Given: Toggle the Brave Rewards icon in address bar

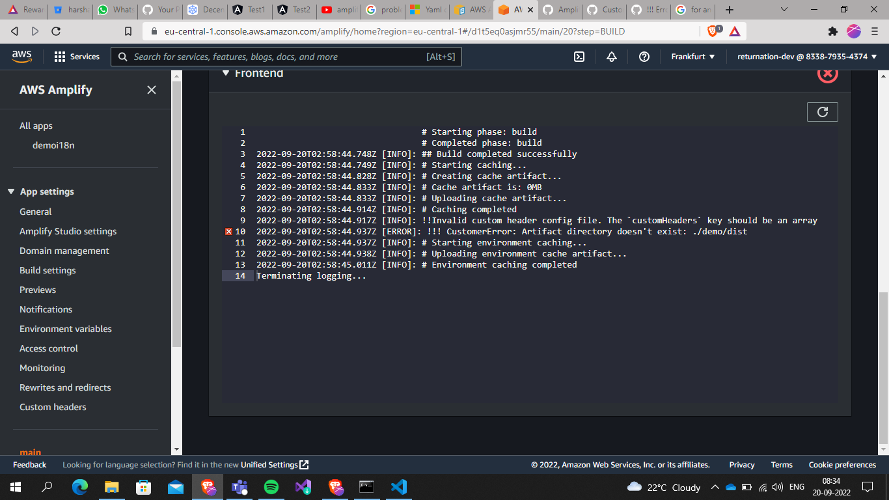Looking at the screenshot, I should 734,29.
